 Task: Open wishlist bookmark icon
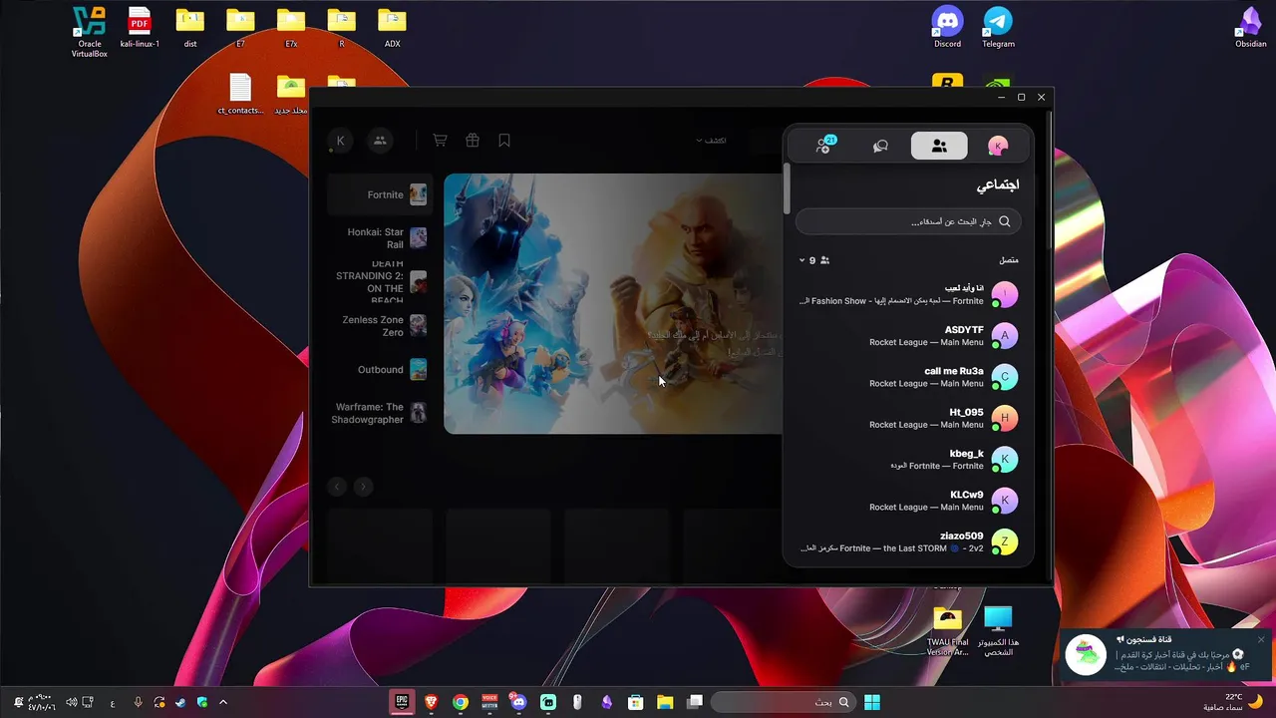pos(504,141)
